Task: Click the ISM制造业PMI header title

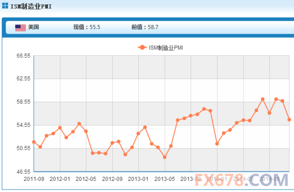Action: [31, 6]
